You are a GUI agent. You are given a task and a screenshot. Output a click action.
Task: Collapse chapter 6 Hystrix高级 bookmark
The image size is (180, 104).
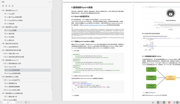[x=2, y=77]
